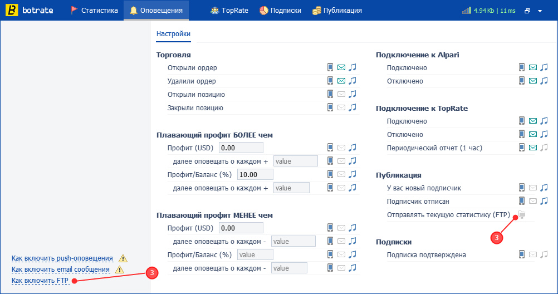Image resolution: width=558 pixels, height=294 pixels.
Task: Toggle email alert for TopRate Подключено
Action: (533, 121)
